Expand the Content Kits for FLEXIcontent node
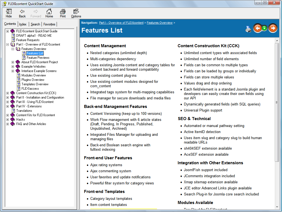 pyautogui.click(x=7, y=115)
